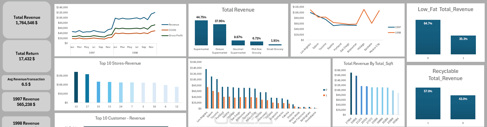Screen dimensions: 487x127
Task: Click the Revenue legend entry in line chart
Action: tap(170, 25)
